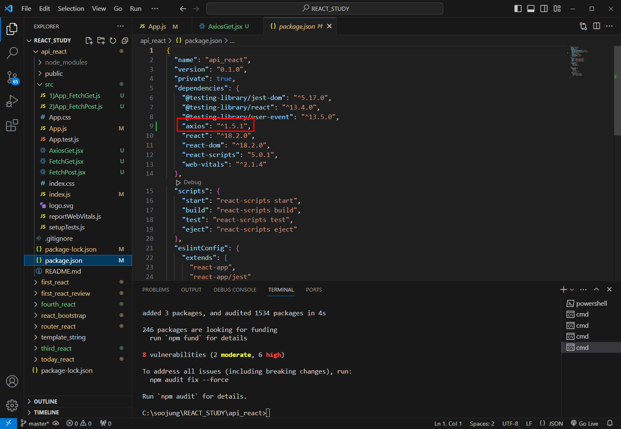Switch to the PORTS panel tab
Screen dimensions: 621x429
[314, 289]
